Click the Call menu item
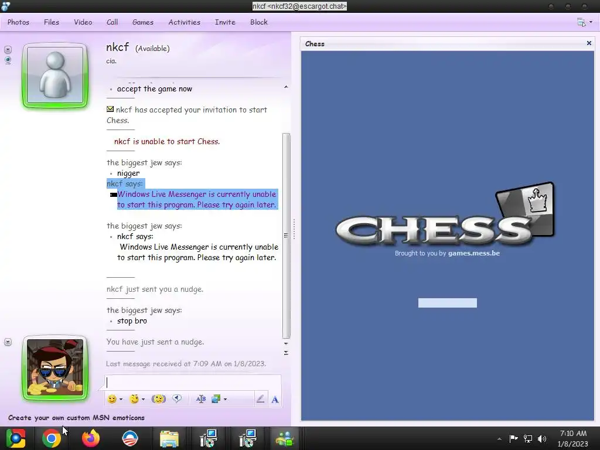Image resolution: width=600 pixels, height=450 pixels. (x=112, y=22)
